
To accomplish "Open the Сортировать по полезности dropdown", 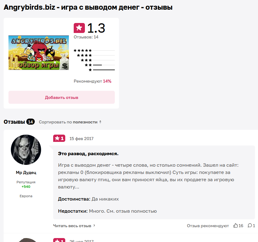I will [70, 122].
